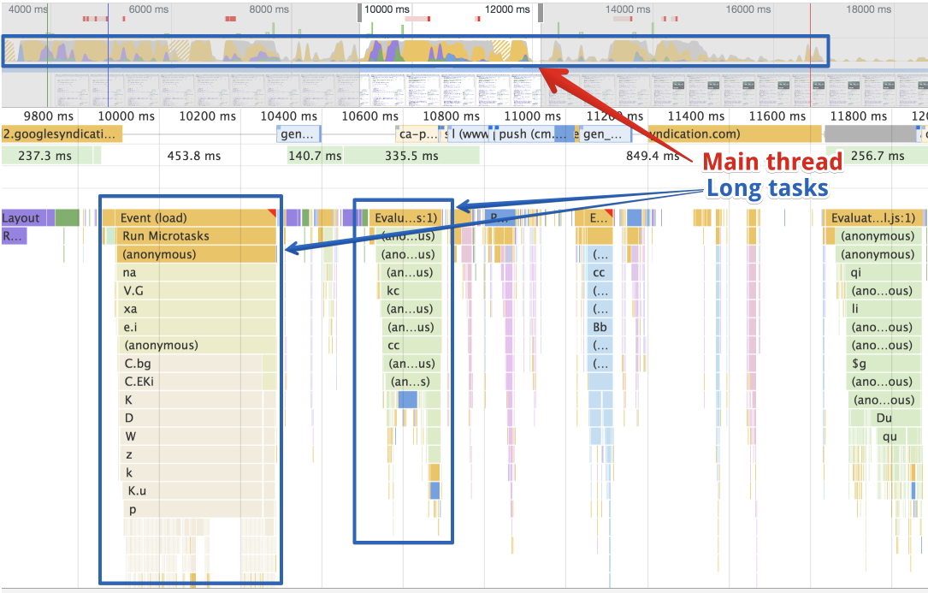Select the ca-p... network request bar
Screen dimensions: 928x593
click(x=417, y=134)
